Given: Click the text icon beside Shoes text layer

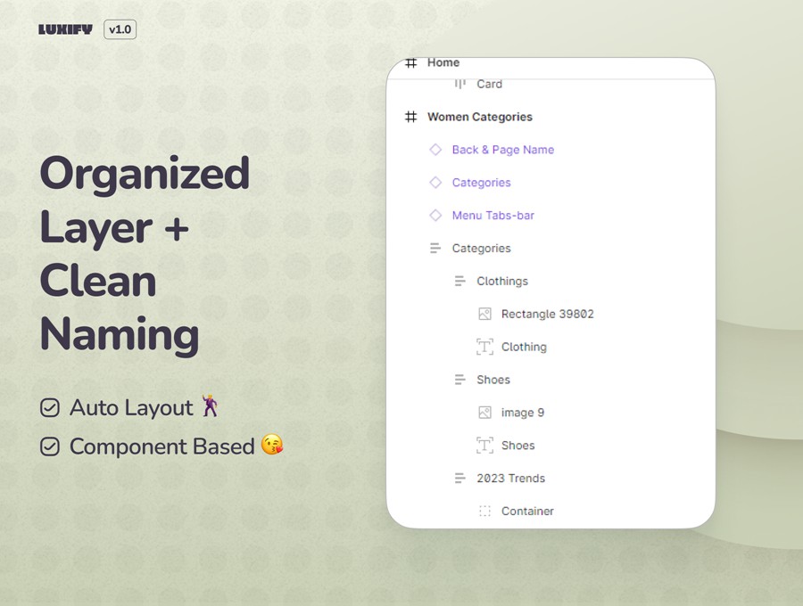Looking at the screenshot, I should pyautogui.click(x=484, y=446).
